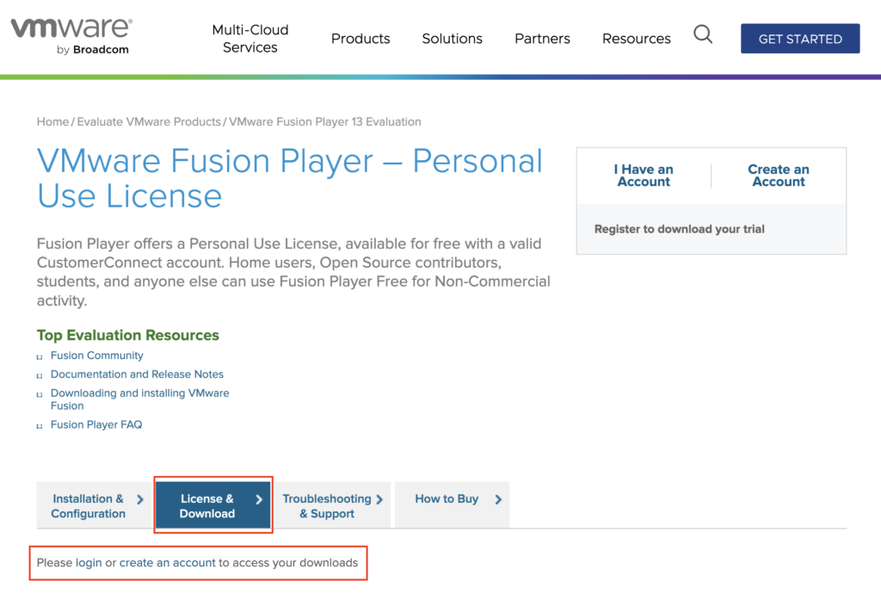881x599 pixels.
Task: Select the Create an Account tab
Action: click(779, 176)
